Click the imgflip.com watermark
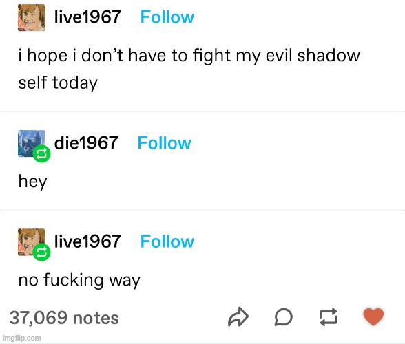This screenshot has width=405, height=344. [x=22, y=338]
